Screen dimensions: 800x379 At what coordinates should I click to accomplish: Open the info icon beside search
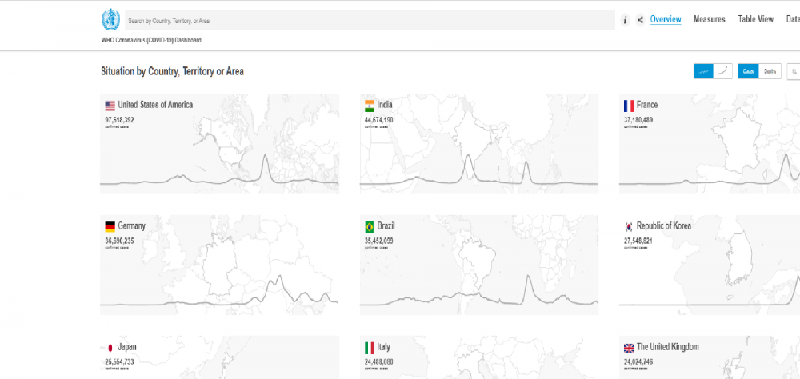pos(626,20)
